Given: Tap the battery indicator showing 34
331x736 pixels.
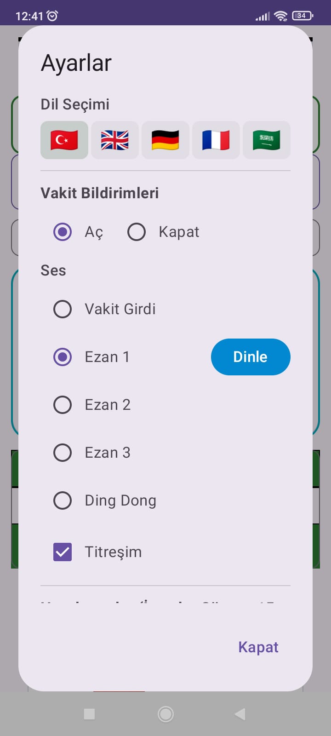Looking at the screenshot, I should pyautogui.click(x=302, y=15).
